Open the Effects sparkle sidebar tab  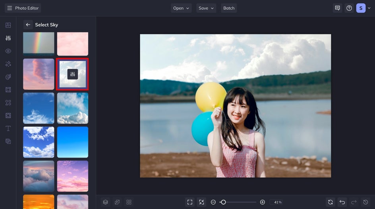[x=8, y=64]
